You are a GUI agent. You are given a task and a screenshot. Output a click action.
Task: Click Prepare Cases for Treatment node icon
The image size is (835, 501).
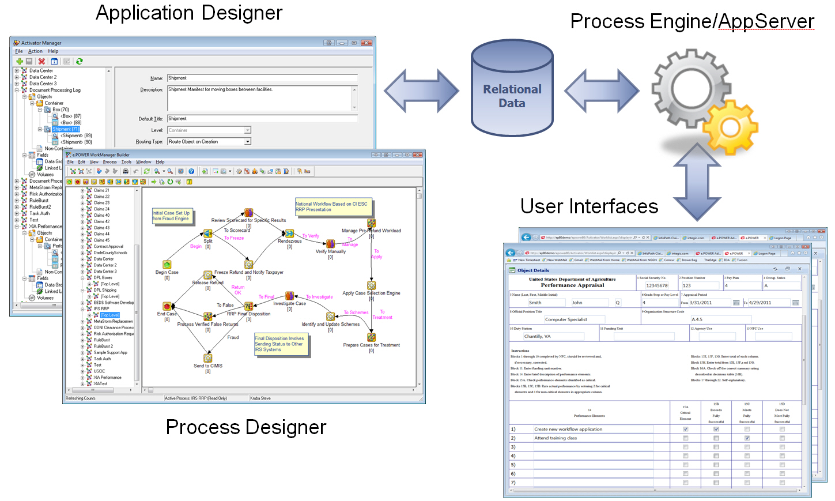click(x=372, y=337)
